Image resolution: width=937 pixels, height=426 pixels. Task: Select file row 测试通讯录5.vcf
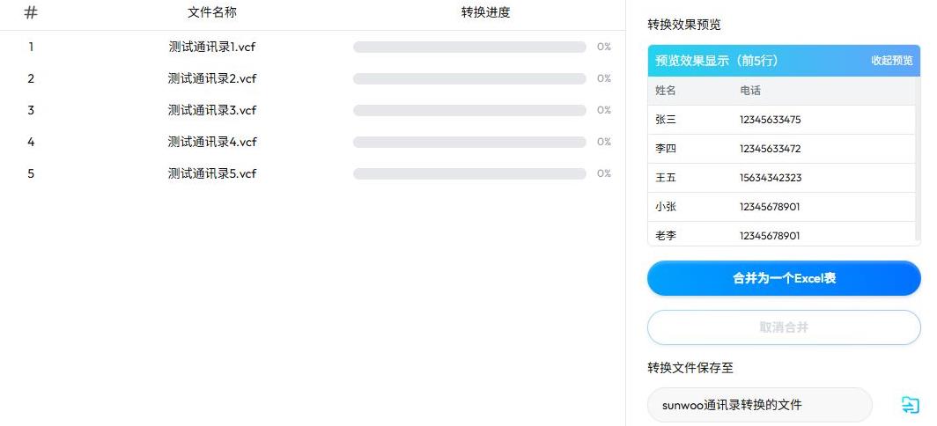point(212,173)
